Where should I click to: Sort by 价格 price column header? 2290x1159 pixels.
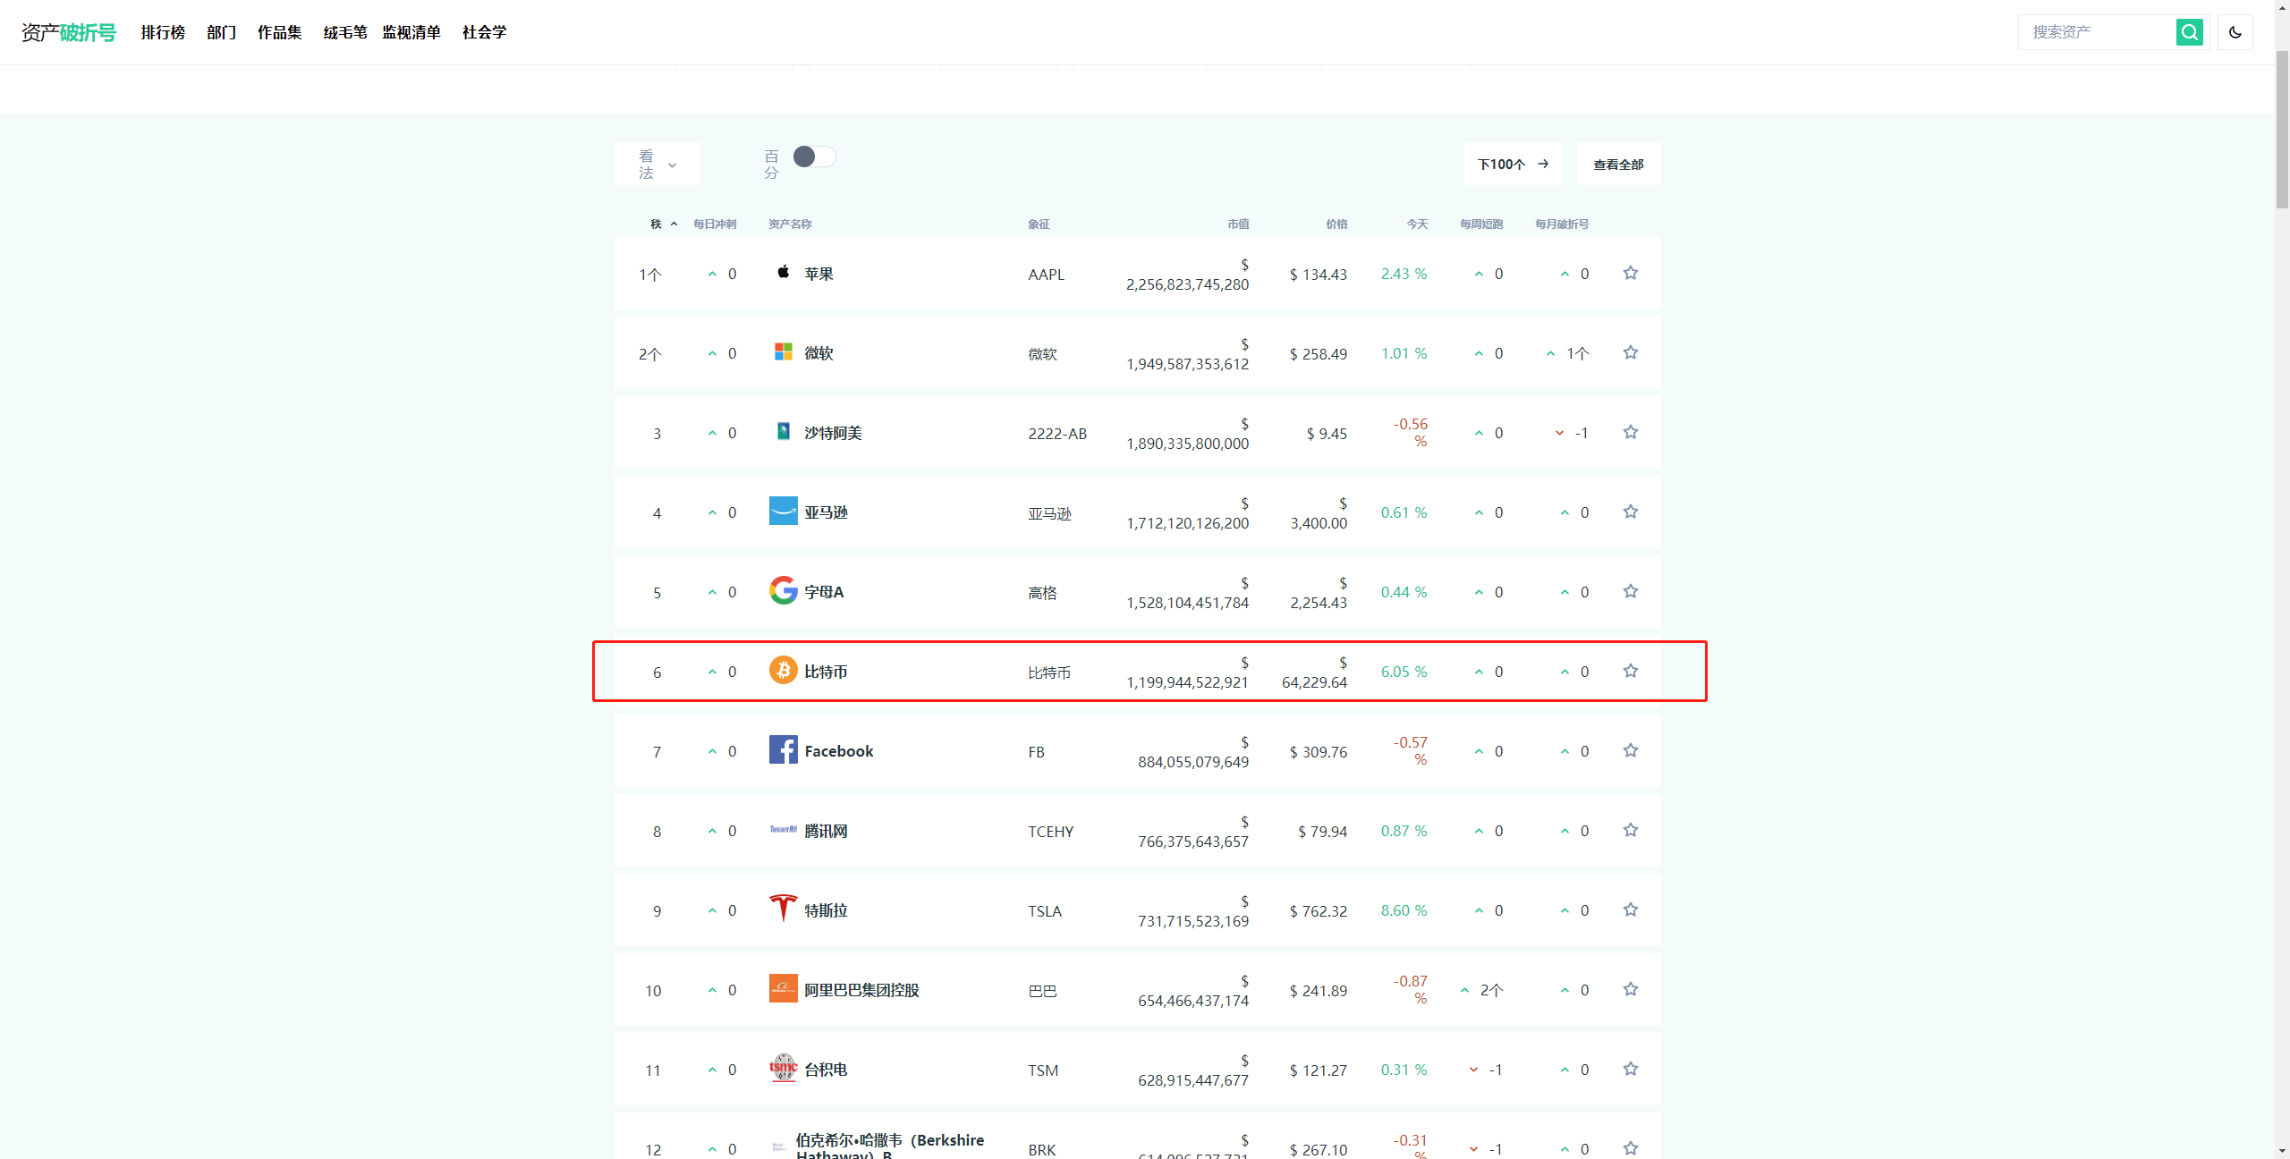coord(1336,224)
